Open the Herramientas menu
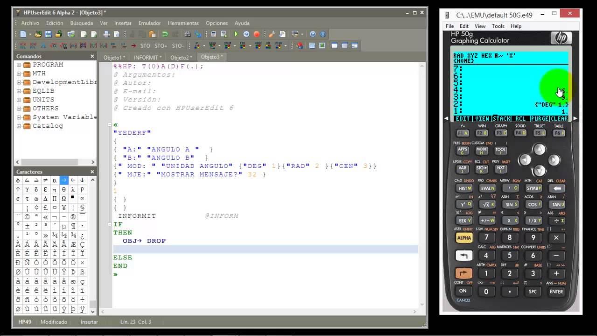This screenshot has width=597, height=336. point(183,23)
